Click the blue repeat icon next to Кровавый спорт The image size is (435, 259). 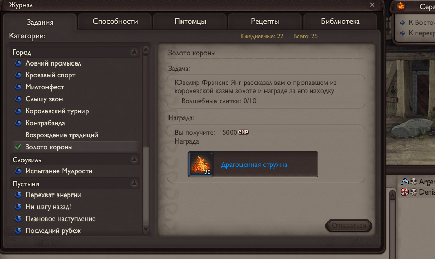pyautogui.click(x=18, y=75)
